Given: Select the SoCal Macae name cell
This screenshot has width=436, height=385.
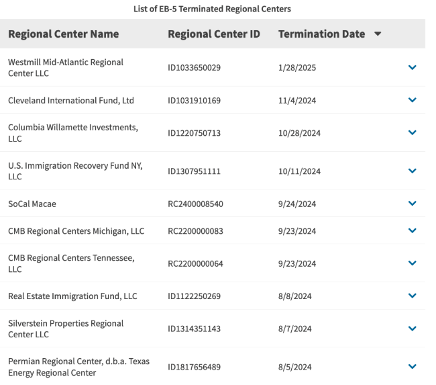Looking at the screenshot, I should coord(32,204).
